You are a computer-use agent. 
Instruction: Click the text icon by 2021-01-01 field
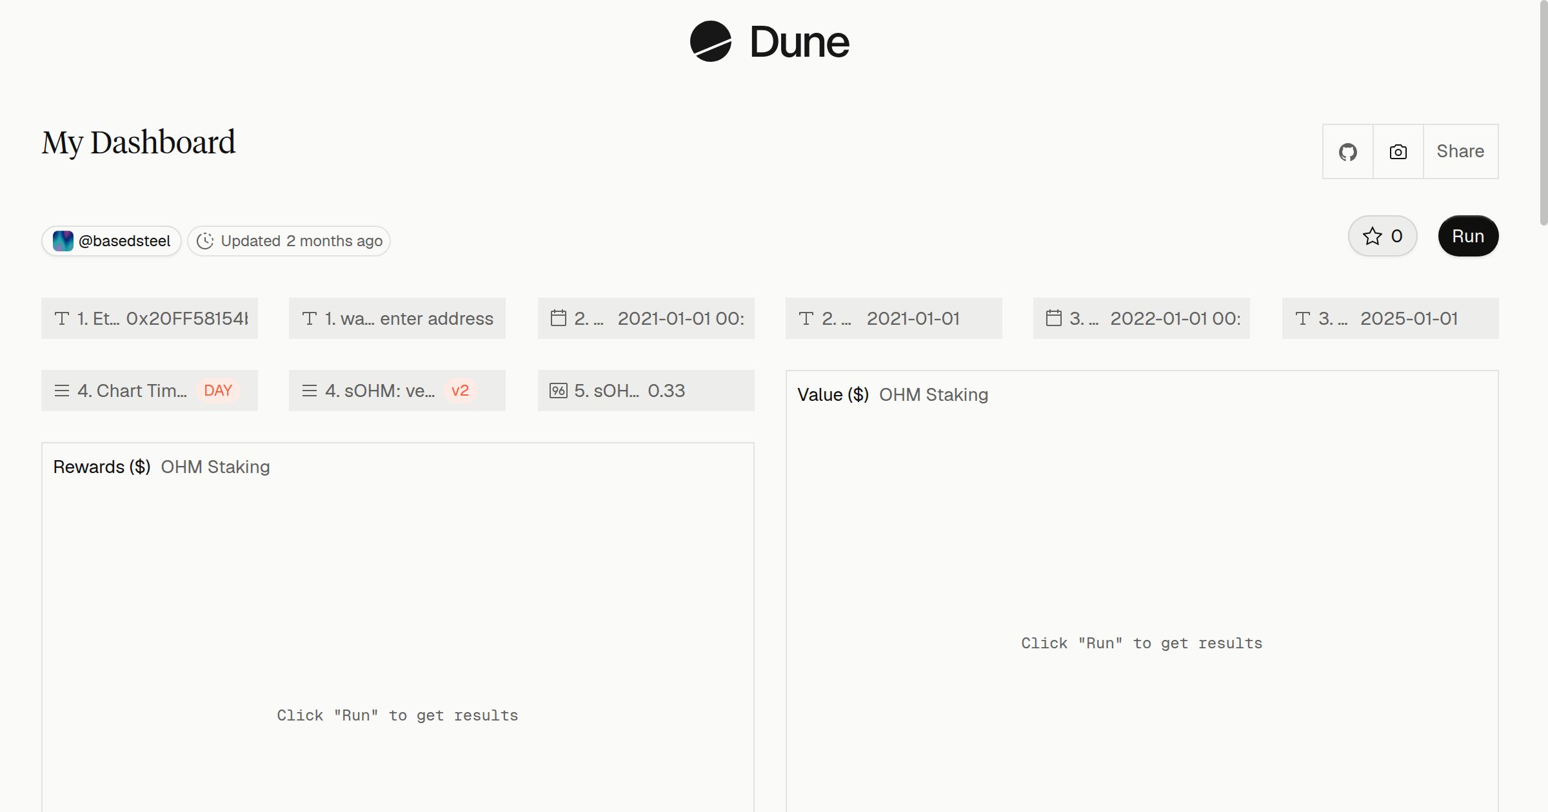coord(806,318)
